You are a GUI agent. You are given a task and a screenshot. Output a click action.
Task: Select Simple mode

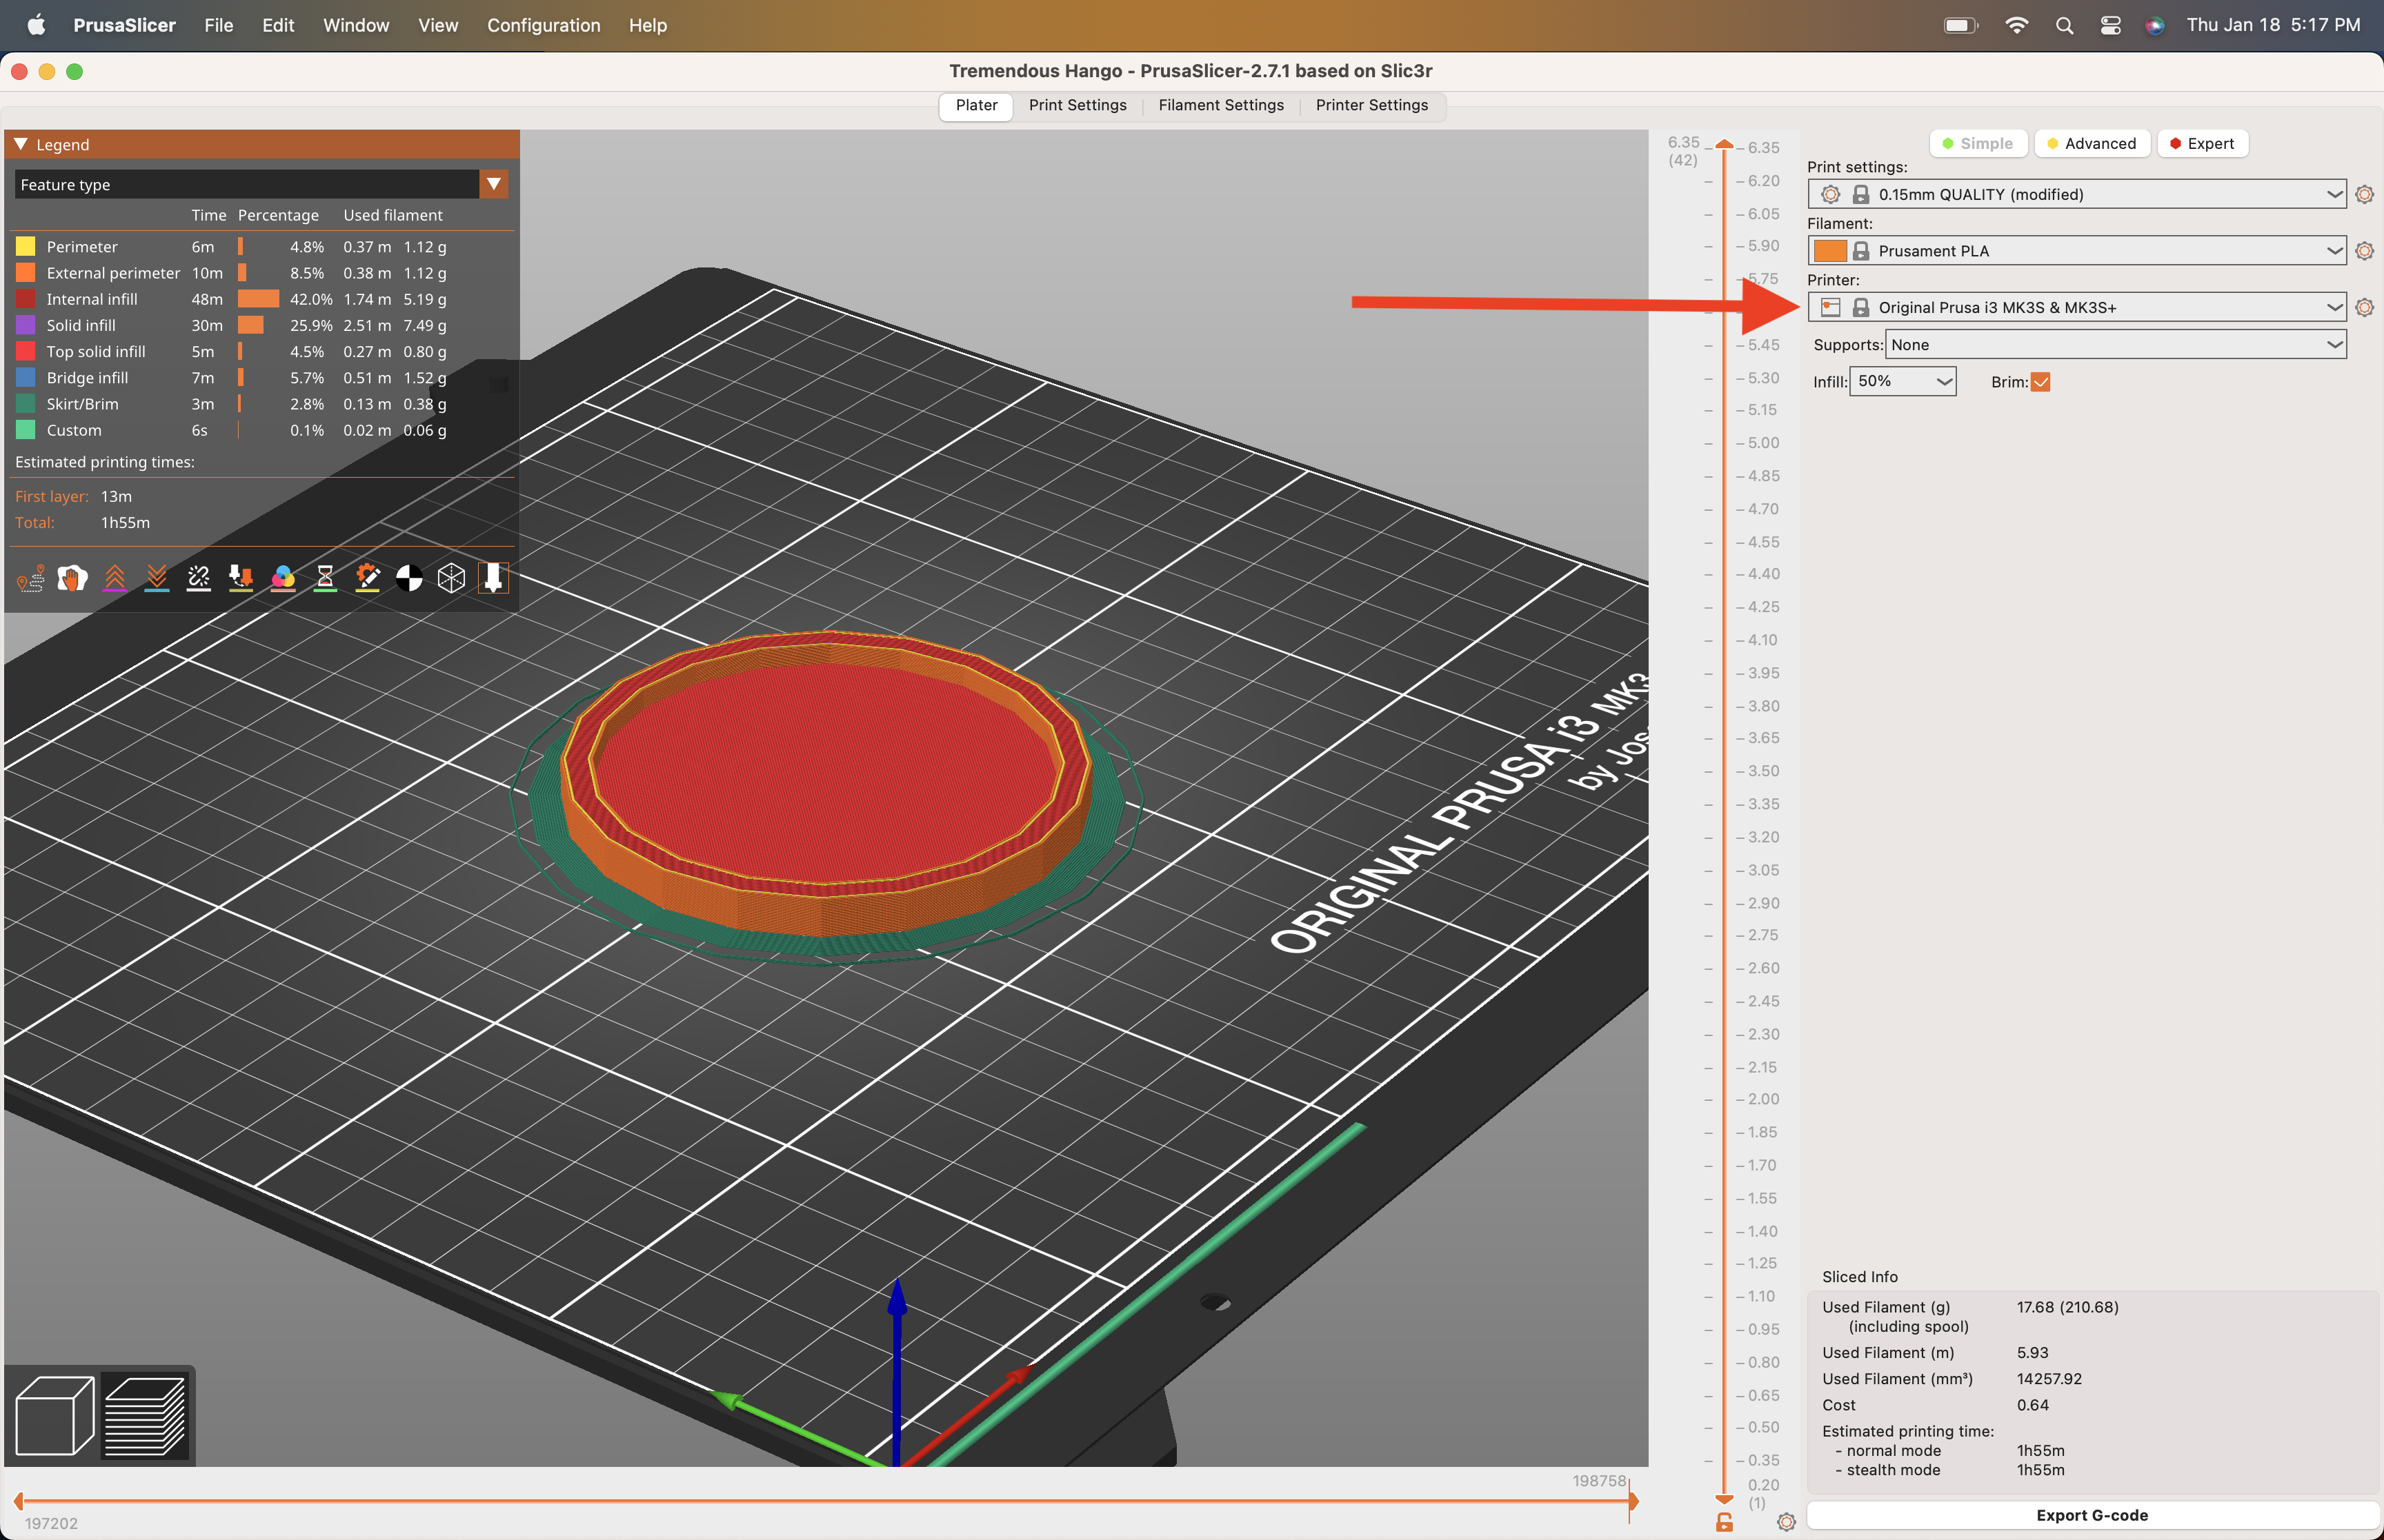1978,143
